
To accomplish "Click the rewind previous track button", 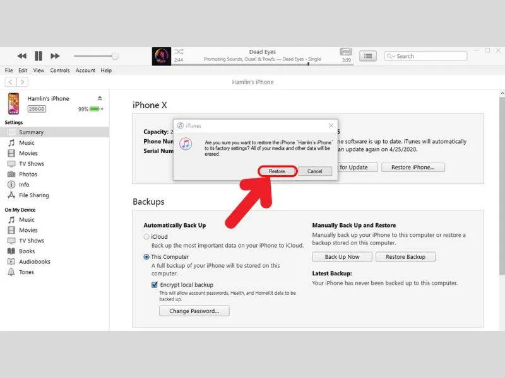I will [x=22, y=56].
